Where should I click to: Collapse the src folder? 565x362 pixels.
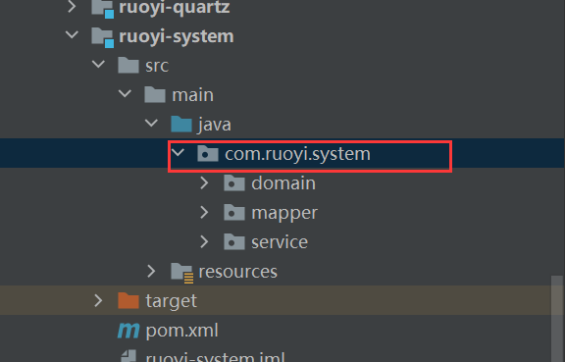pos(98,65)
